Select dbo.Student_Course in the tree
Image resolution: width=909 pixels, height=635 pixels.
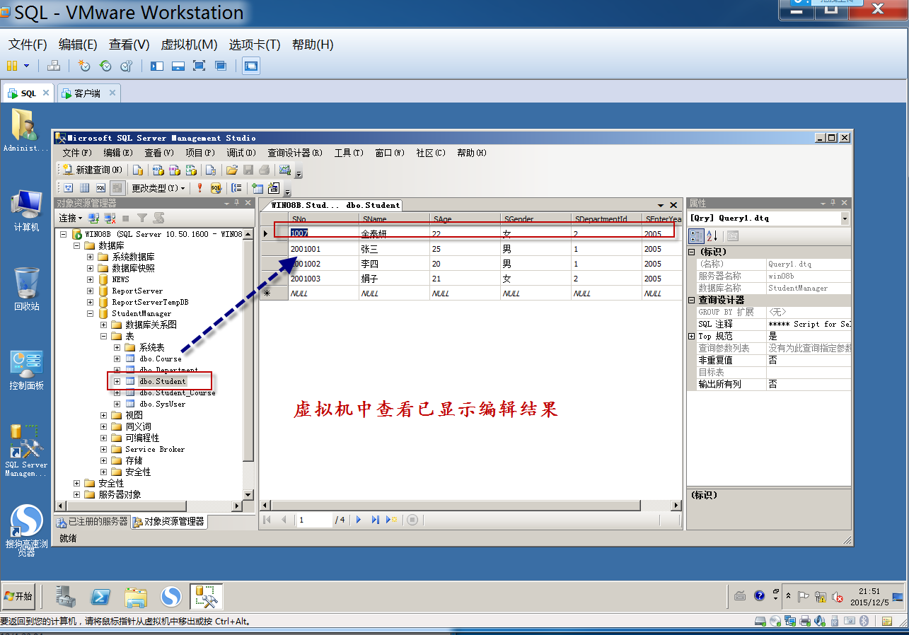point(177,392)
